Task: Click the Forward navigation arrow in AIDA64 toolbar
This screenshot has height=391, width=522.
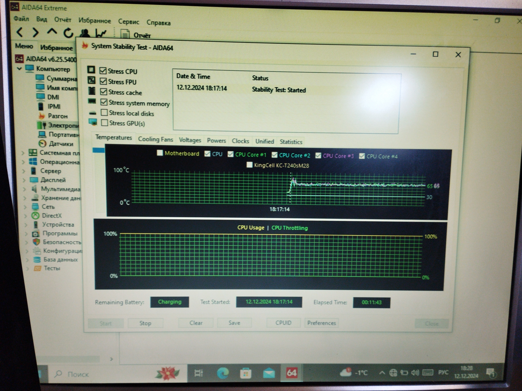Action: (x=35, y=32)
